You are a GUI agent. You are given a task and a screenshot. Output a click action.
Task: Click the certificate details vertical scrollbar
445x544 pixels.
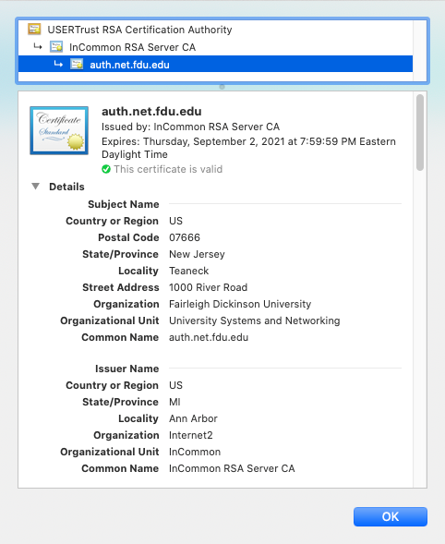pos(420,132)
